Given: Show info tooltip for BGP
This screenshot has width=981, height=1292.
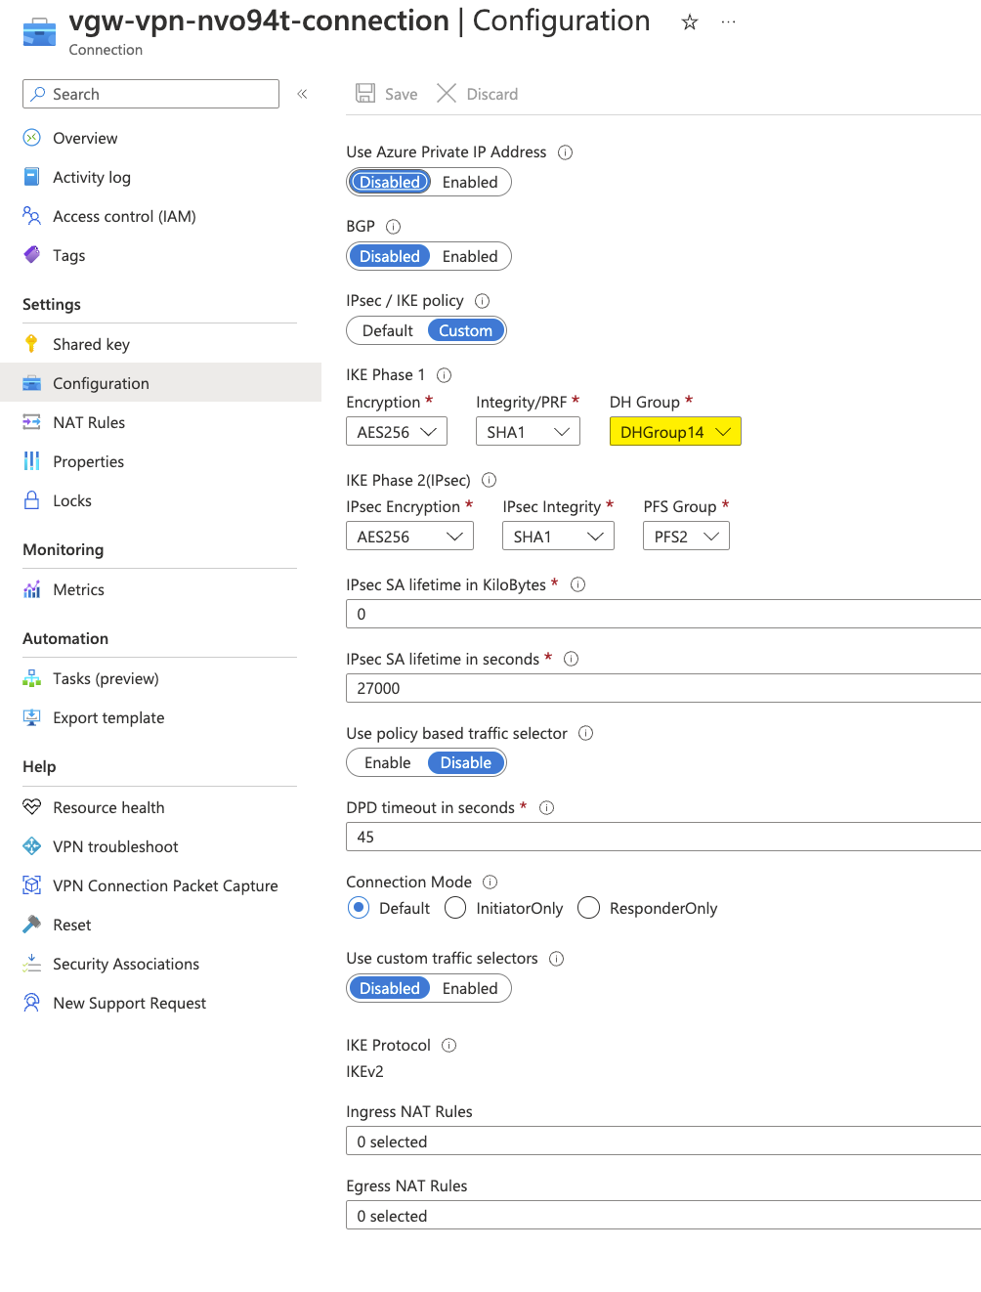Looking at the screenshot, I should [x=394, y=227].
